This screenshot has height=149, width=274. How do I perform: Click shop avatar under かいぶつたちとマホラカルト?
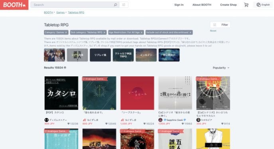(x=198, y=120)
